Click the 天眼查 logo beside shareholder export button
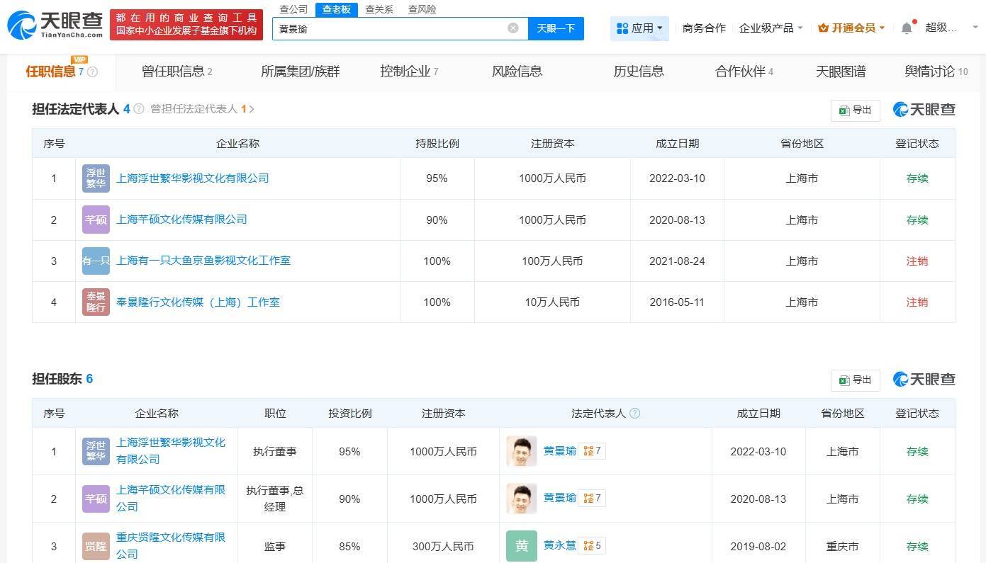 coord(924,379)
